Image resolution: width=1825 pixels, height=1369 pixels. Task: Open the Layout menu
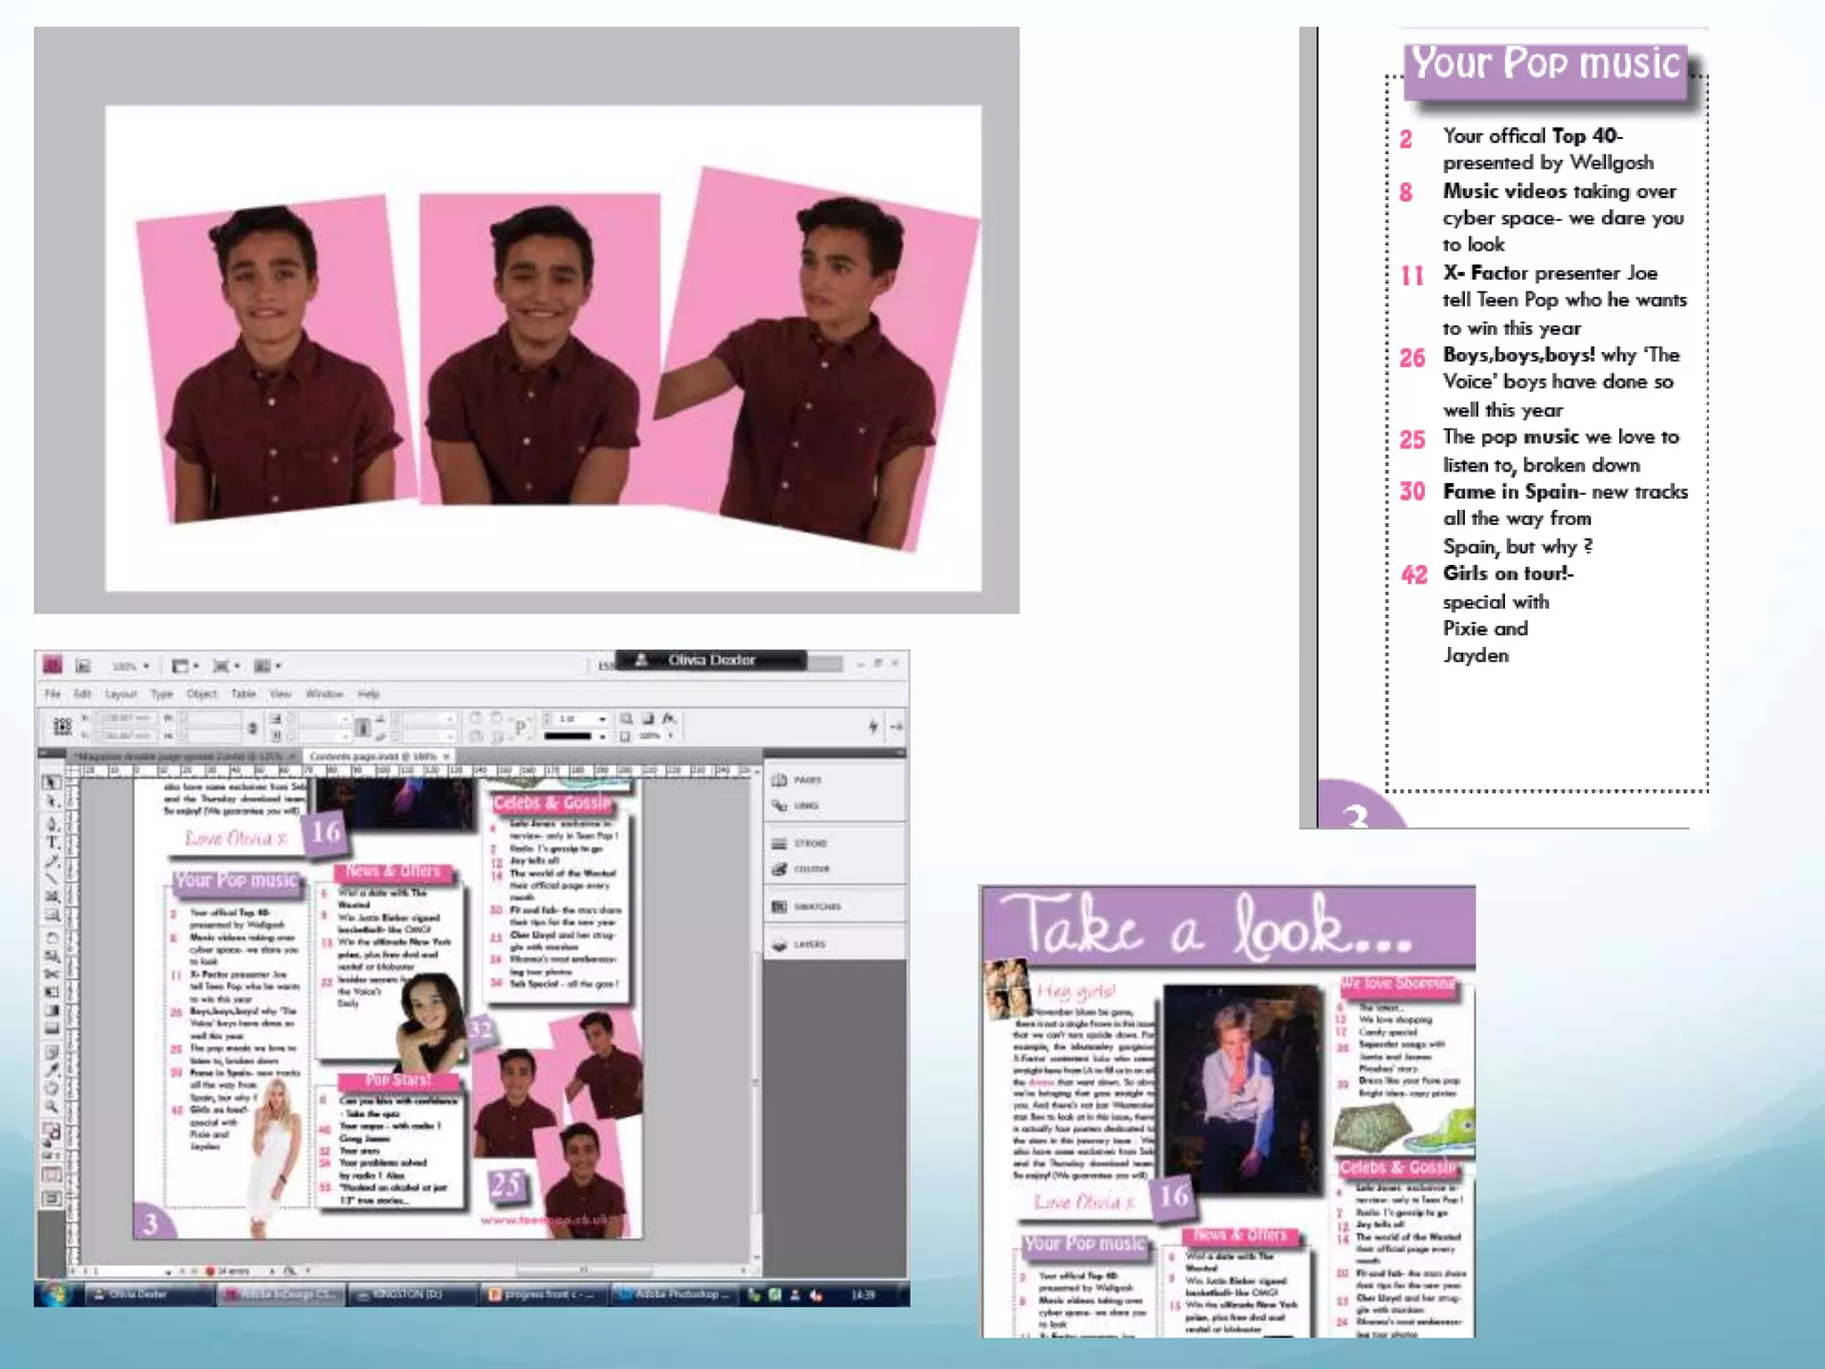[120, 693]
